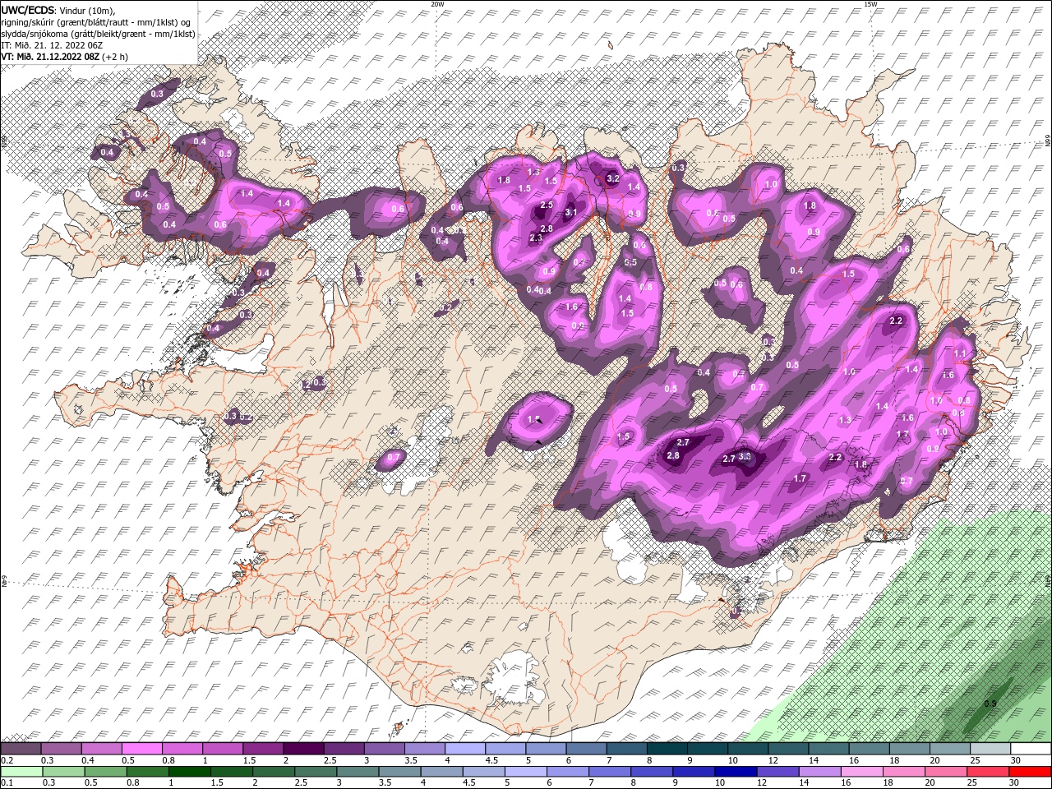Click the 0.9 value in the green rain area
The height and width of the screenshot is (789, 1052).
pyautogui.click(x=990, y=704)
